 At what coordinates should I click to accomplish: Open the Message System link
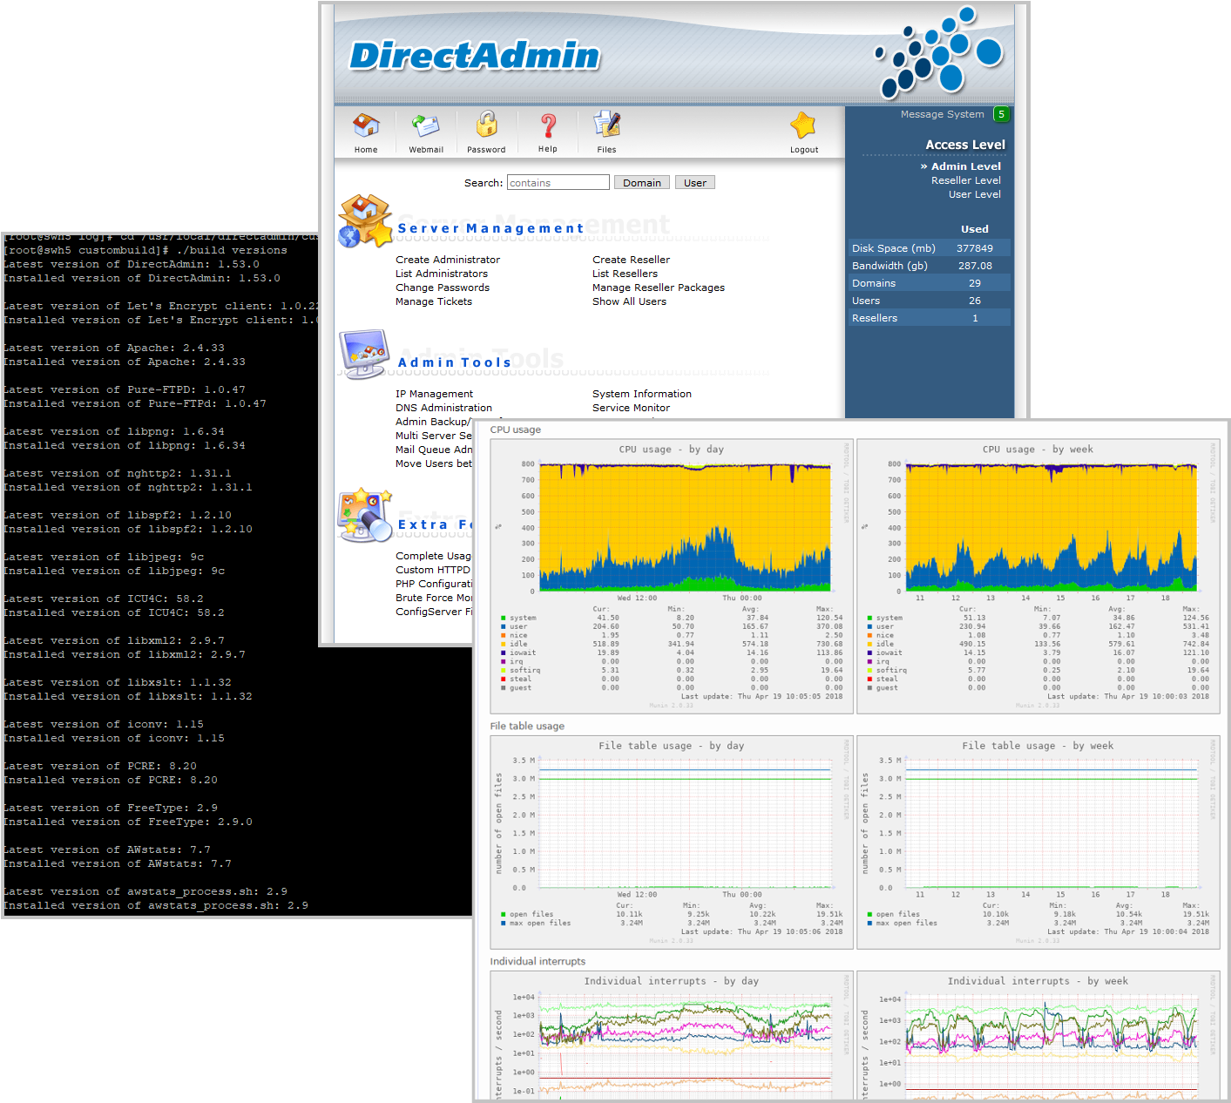943,114
